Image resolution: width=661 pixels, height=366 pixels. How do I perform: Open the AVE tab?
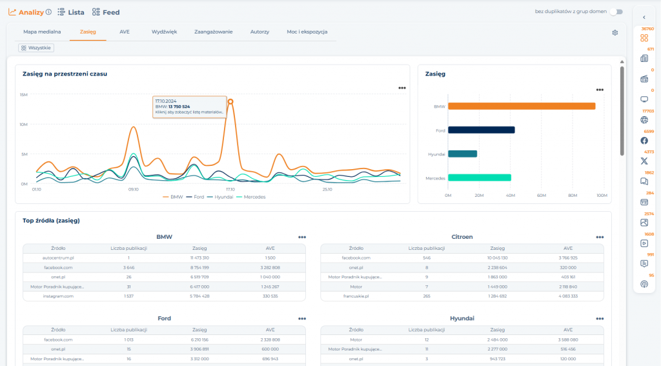tap(125, 32)
